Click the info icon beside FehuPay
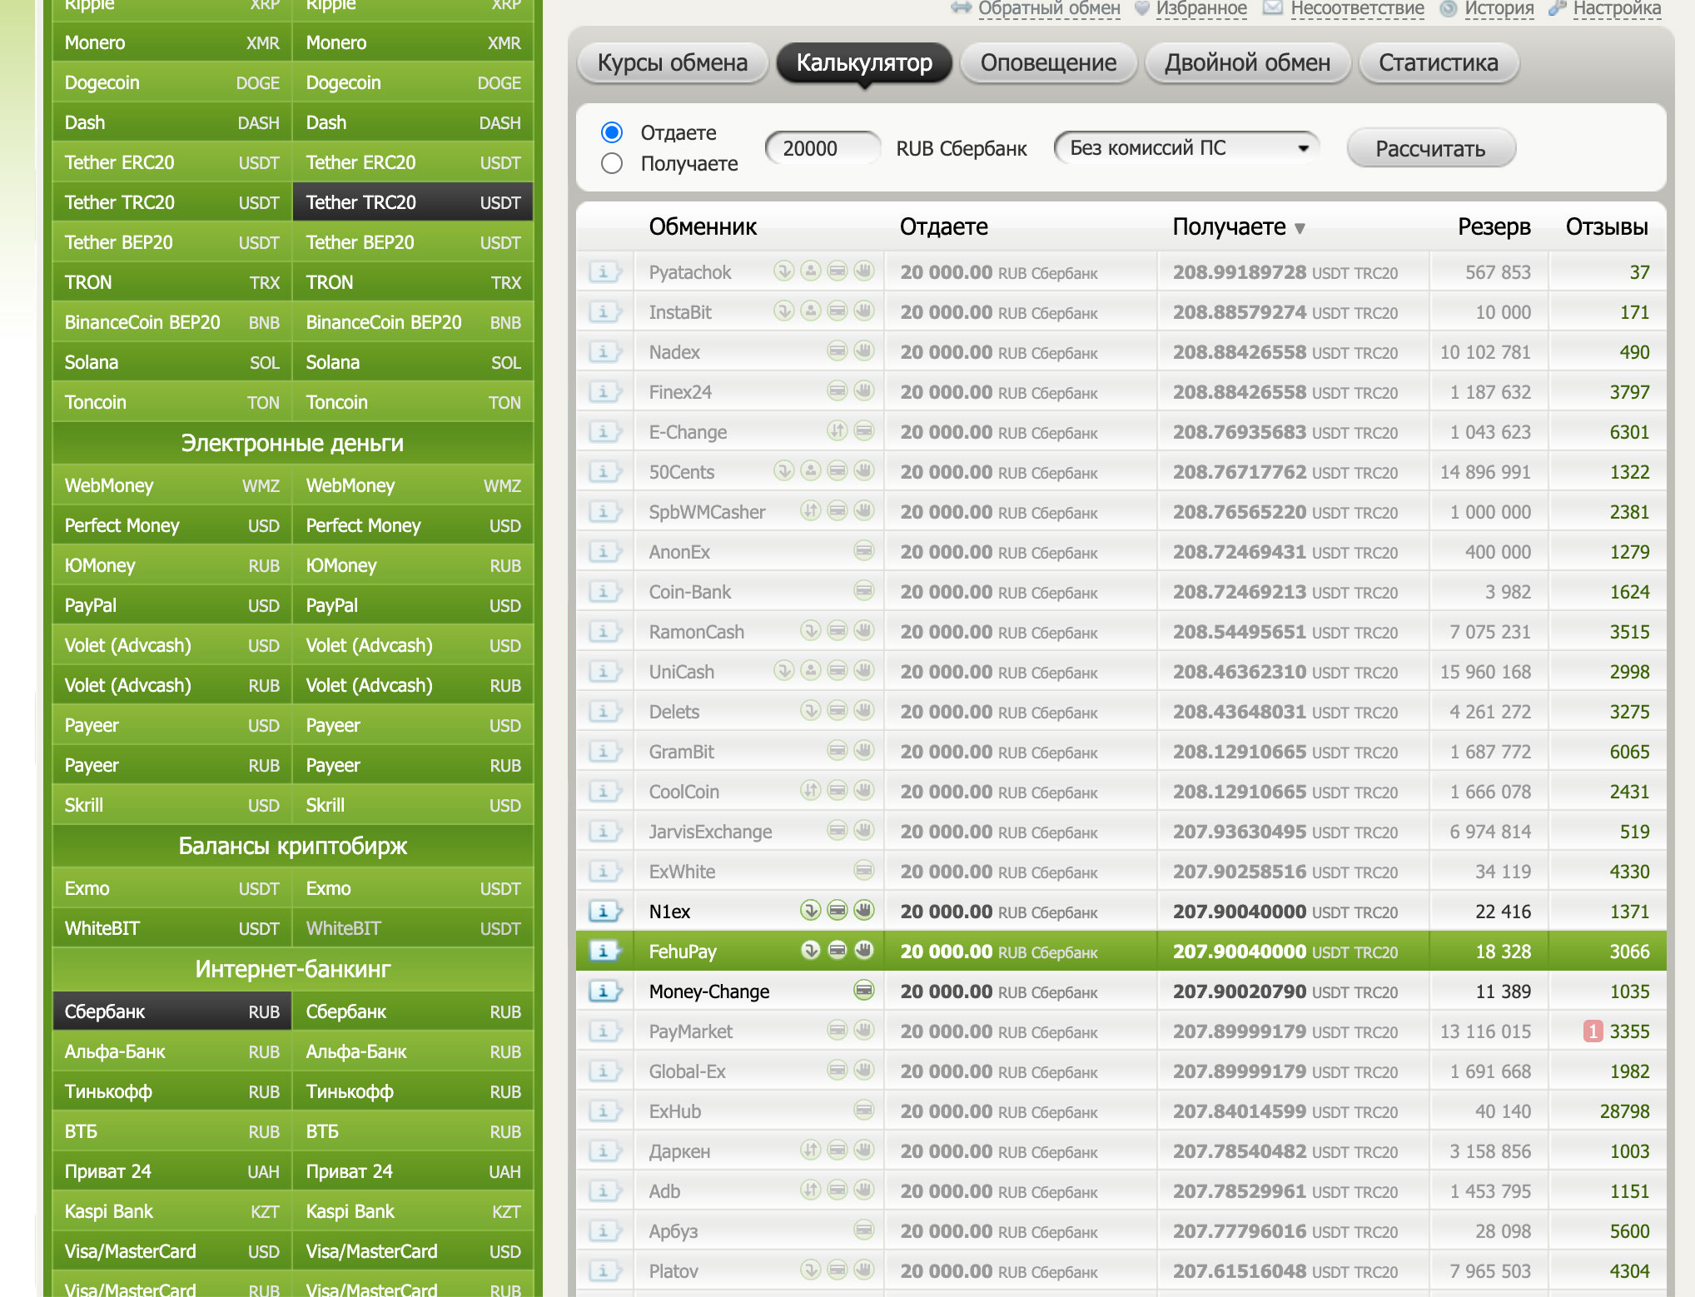Screen dimensions: 1695x1297 [604, 952]
